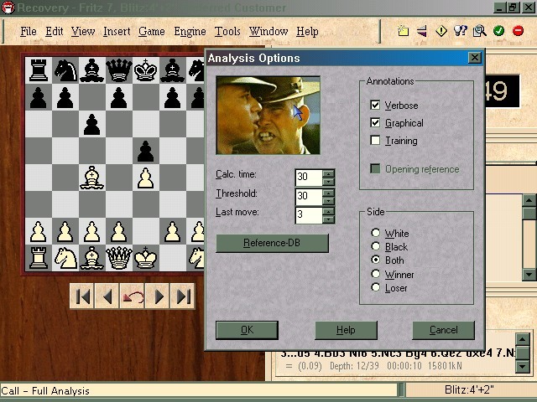The image size is (537, 402).
Task: Increase Last move with up spinner arrow
Action: pos(328,211)
